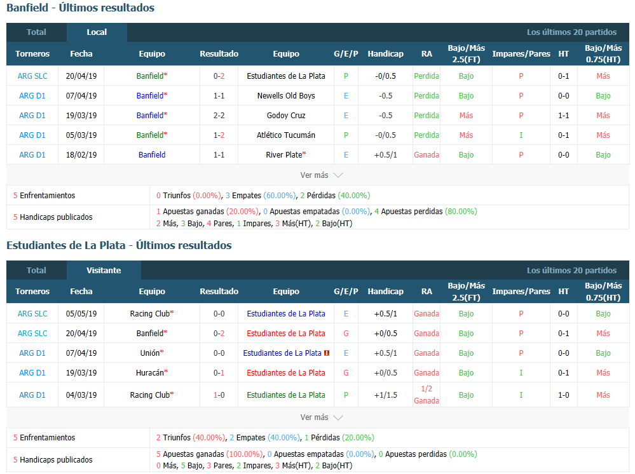Click result 1-2 against Atlético Tucumán

pos(219,135)
